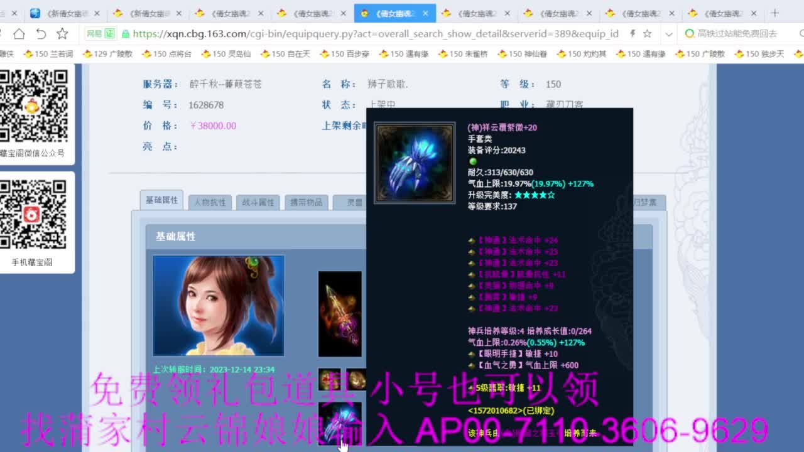Open a new tab with the plus icon
804x452 pixels.
pyautogui.click(x=773, y=12)
